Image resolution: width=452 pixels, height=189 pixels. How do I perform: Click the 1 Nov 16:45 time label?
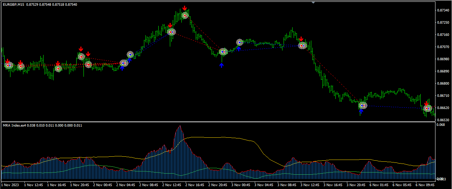click(56, 185)
